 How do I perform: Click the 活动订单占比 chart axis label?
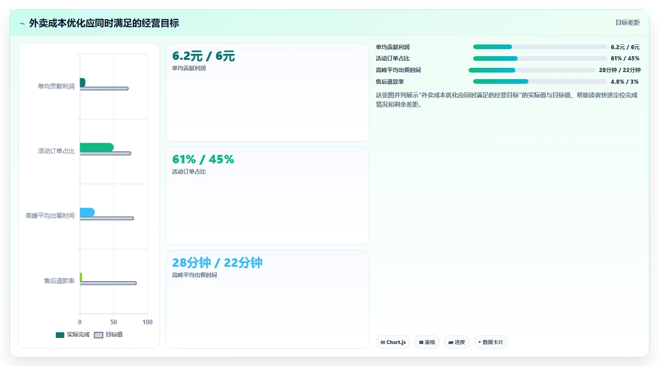56,151
